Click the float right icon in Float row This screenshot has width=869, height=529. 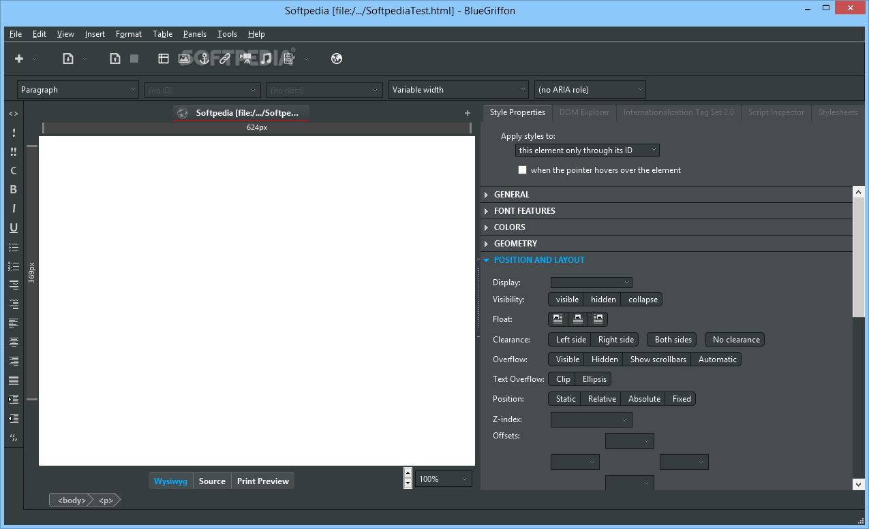click(598, 319)
